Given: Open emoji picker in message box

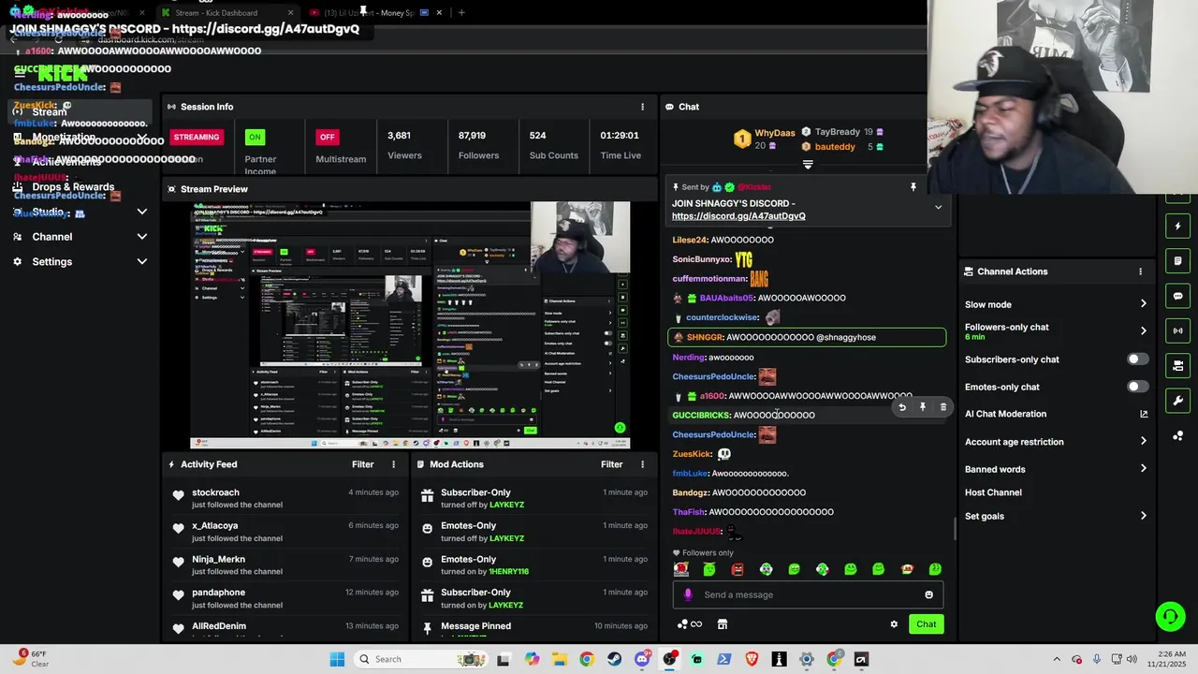Looking at the screenshot, I should pos(928,594).
